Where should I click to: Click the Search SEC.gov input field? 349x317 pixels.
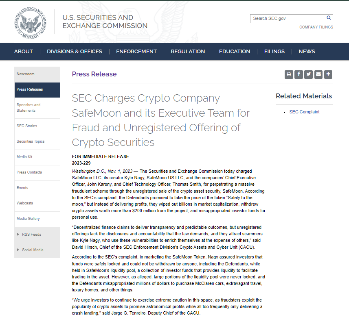(x=288, y=18)
